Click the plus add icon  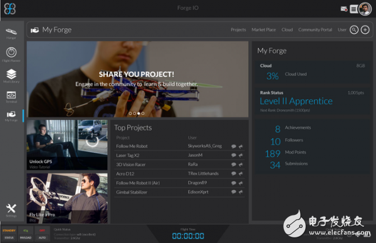point(365,30)
